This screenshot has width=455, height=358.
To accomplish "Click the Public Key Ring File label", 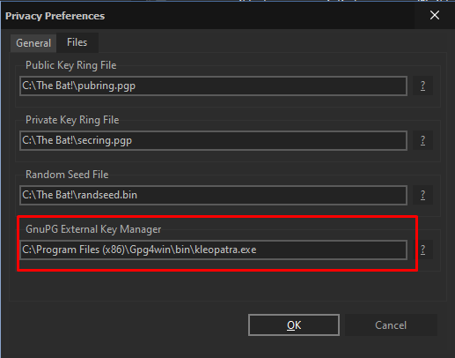I will click(71, 65).
